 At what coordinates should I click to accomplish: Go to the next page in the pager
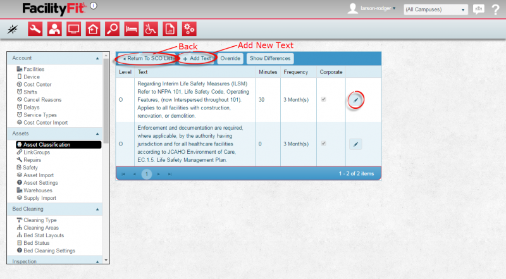point(159,173)
